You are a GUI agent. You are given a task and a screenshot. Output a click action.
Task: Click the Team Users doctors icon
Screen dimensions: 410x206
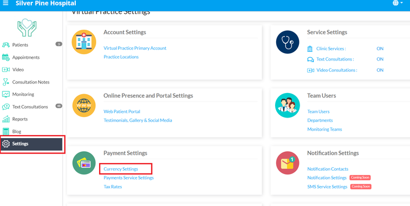[288, 106]
